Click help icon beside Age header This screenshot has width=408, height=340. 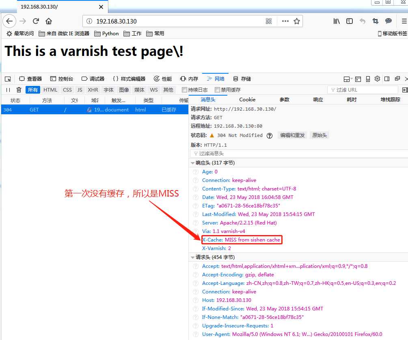pos(196,172)
